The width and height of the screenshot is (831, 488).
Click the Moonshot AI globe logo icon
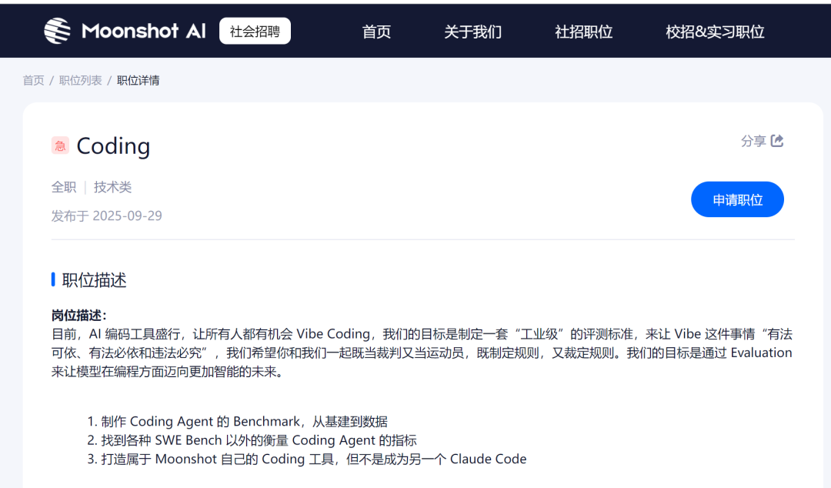click(58, 31)
